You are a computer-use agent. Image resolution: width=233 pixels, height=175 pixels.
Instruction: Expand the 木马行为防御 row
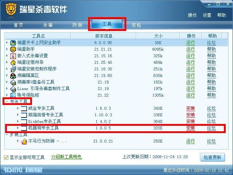pyautogui.click(x=18, y=141)
